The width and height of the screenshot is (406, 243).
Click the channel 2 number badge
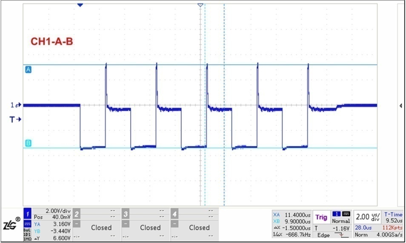click(x=77, y=214)
